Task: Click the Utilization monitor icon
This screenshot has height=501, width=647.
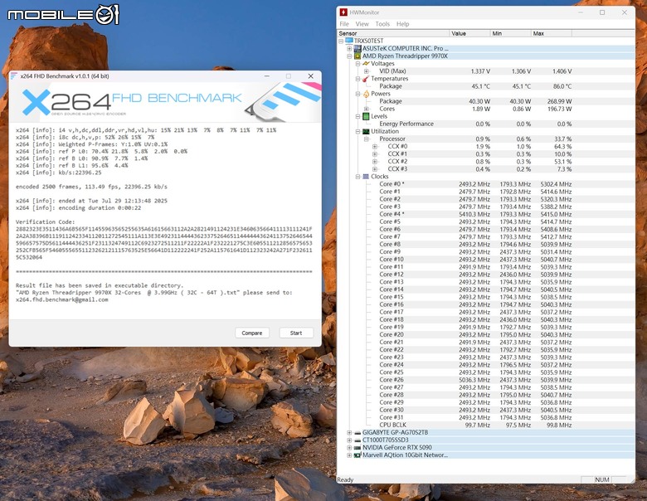Action: 366,131
